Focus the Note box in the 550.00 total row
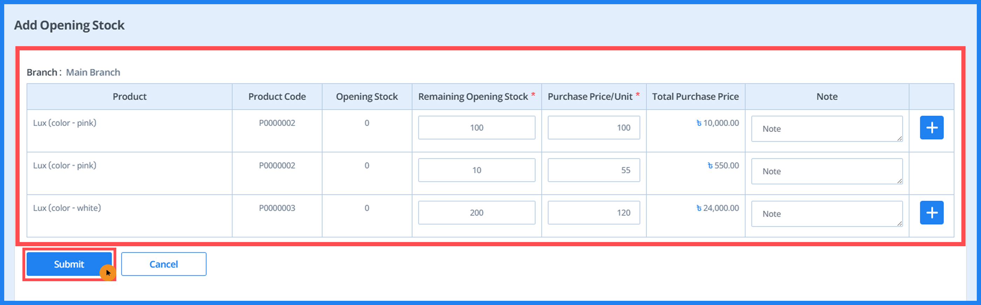 point(826,171)
